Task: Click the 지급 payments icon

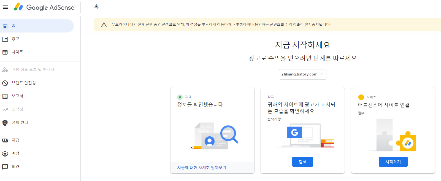Action: pyautogui.click(x=5, y=140)
